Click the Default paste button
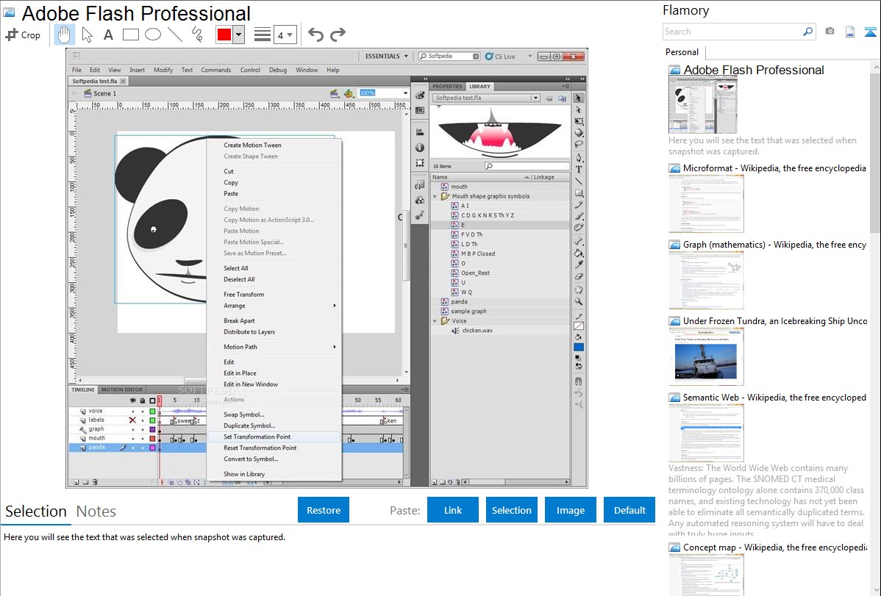The height and width of the screenshot is (596, 881). pos(629,510)
